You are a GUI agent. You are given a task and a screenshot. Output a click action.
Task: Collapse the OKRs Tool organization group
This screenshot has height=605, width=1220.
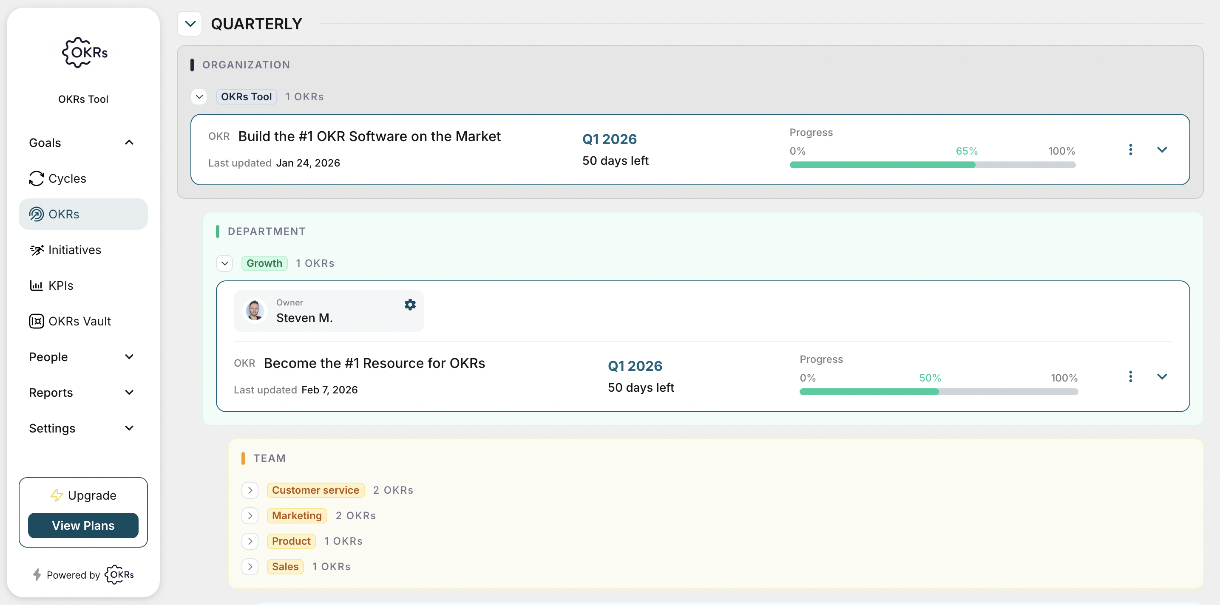pyautogui.click(x=199, y=96)
